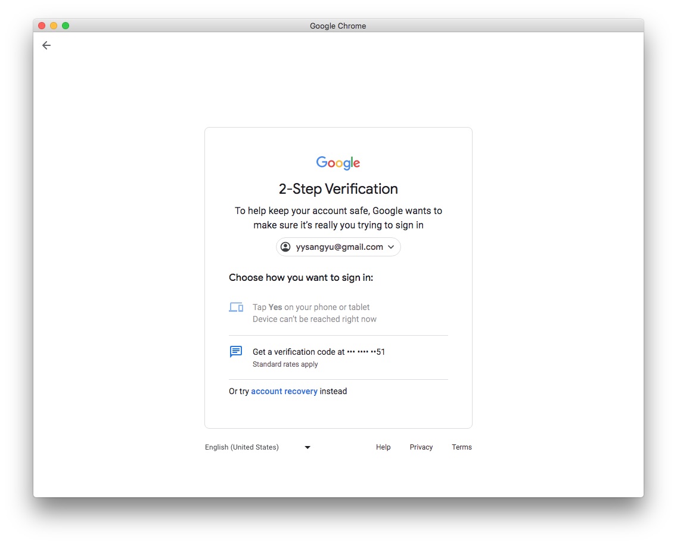
Task: Click 'Standard rates apply' text
Action: click(285, 364)
